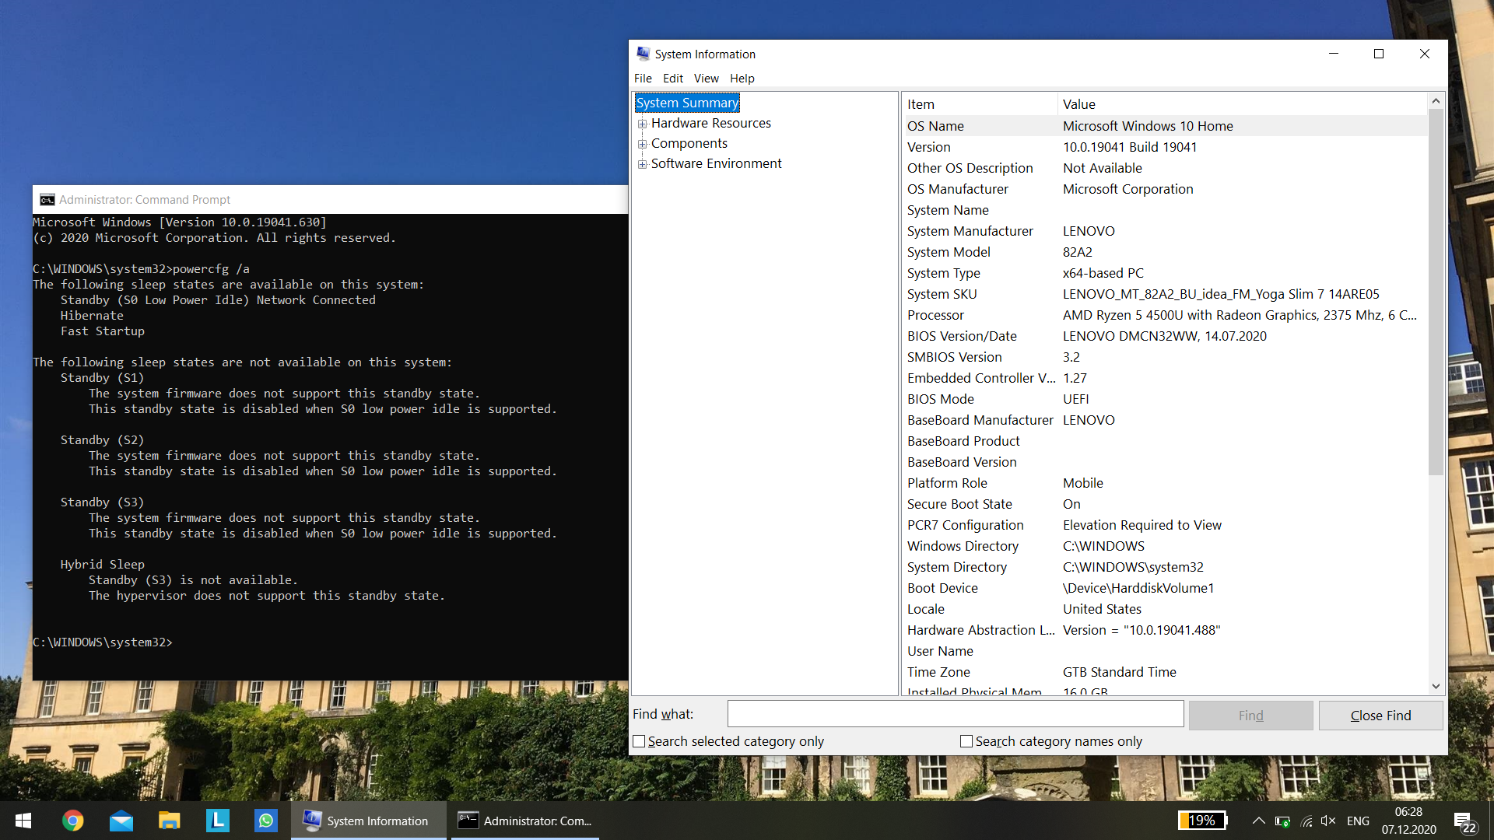Viewport: 1494px width, 840px height.
Task: Open the Edit menu in System Information
Action: point(672,79)
